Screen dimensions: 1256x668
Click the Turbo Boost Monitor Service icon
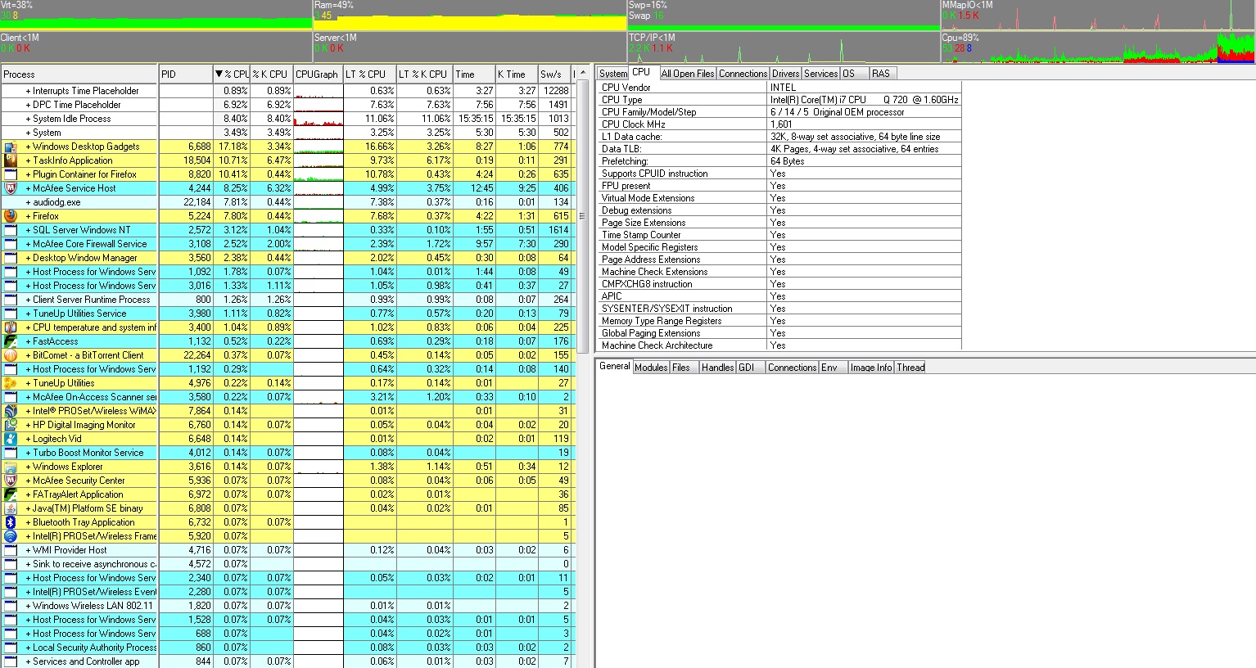[x=11, y=453]
